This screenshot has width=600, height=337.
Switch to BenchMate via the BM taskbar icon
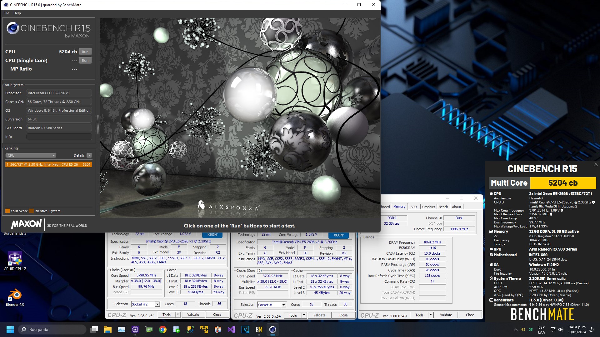click(x=259, y=330)
